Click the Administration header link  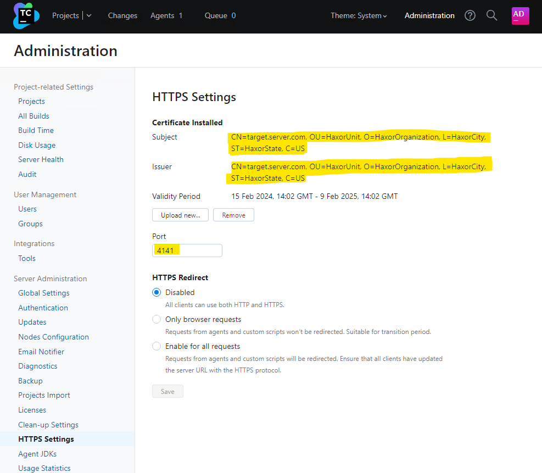coord(429,16)
